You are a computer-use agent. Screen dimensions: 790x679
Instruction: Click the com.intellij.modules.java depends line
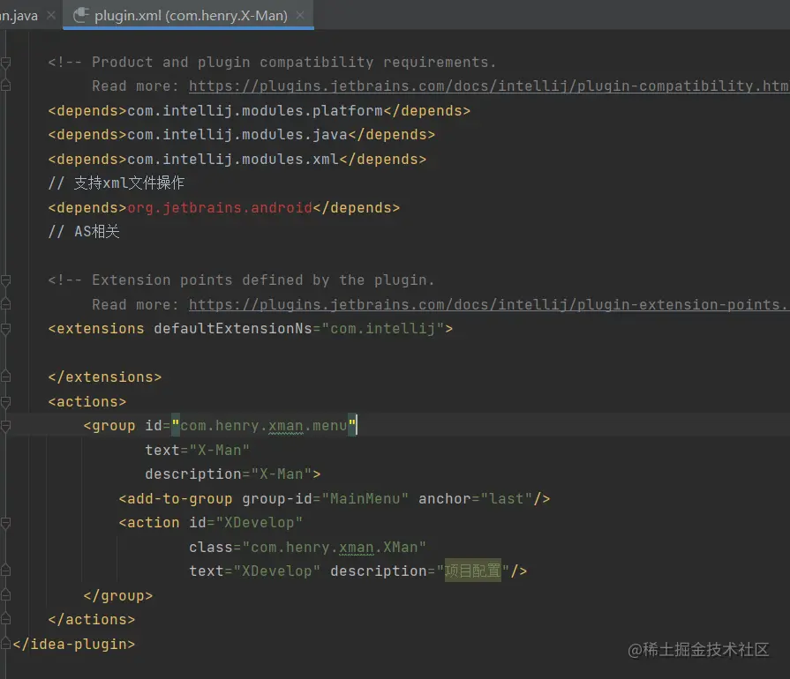click(x=241, y=134)
